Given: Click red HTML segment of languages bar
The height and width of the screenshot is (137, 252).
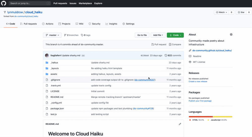Looking at the screenshot, I should pos(201,117).
